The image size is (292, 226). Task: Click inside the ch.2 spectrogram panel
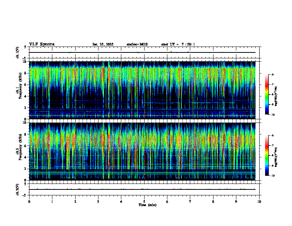tap(142, 151)
